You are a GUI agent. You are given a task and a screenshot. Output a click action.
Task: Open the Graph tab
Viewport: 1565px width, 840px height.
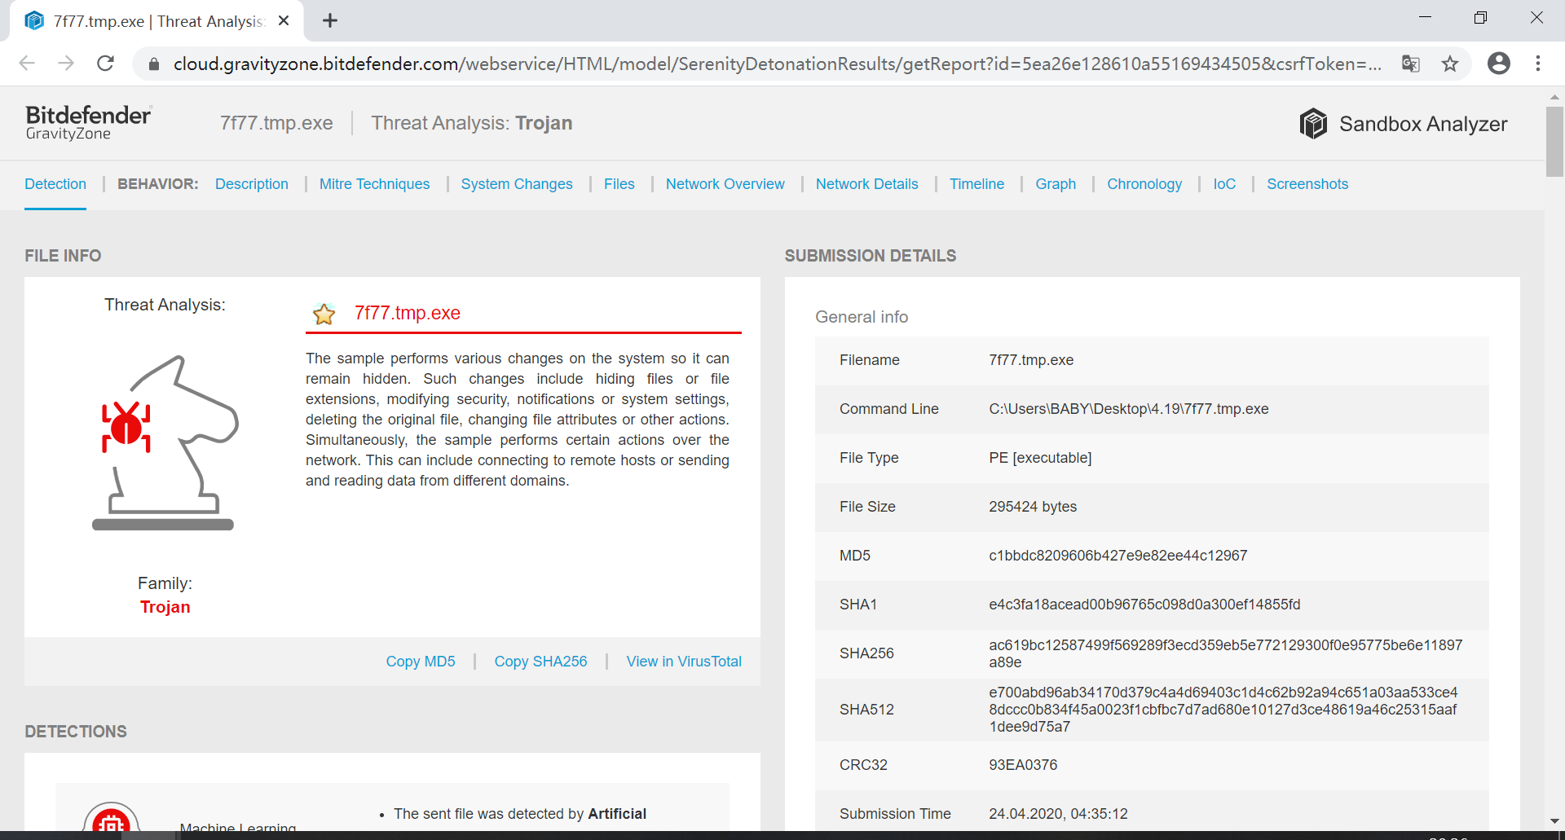1056,184
